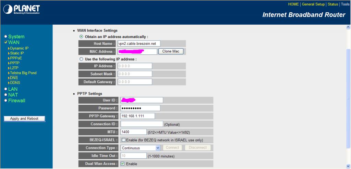This screenshot has height=169, width=351.
Task: Select Obtain an IP address automatically
Action: [x=81, y=37]
